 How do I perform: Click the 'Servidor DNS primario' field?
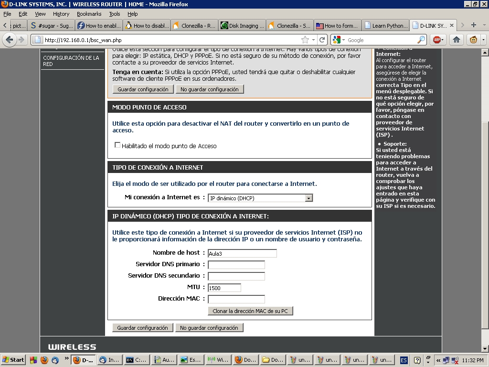236,265
